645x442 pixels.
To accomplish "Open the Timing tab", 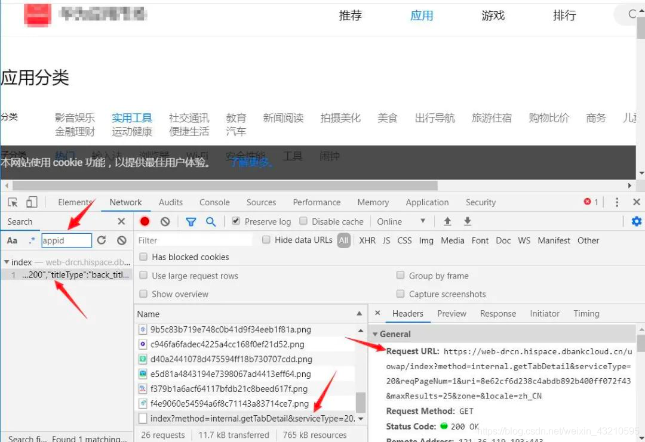I will pos(586,313).
